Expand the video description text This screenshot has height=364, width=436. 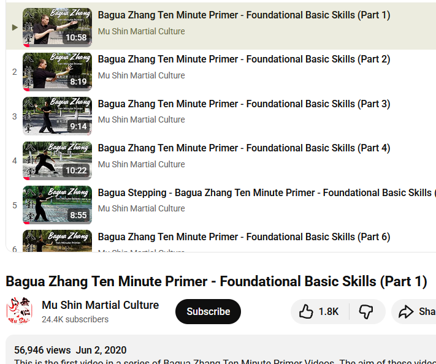pyautogui.click(x=224, y=361)
